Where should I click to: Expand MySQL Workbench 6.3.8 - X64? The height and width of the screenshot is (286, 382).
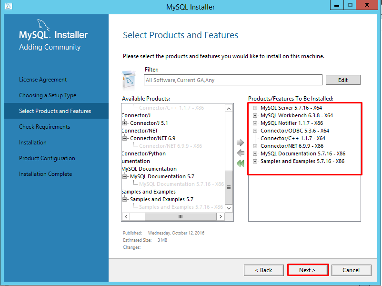click(x=255, y=115)
